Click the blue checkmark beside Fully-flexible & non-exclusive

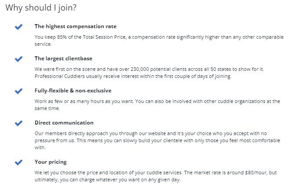point(18,91)
